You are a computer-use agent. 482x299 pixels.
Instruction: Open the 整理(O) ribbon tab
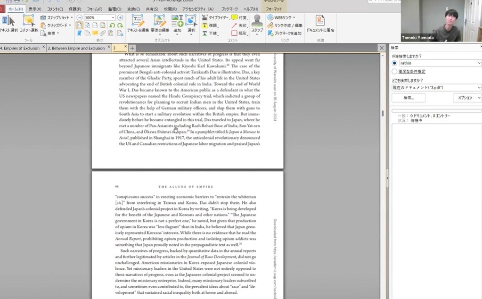[x=114, y=9]
